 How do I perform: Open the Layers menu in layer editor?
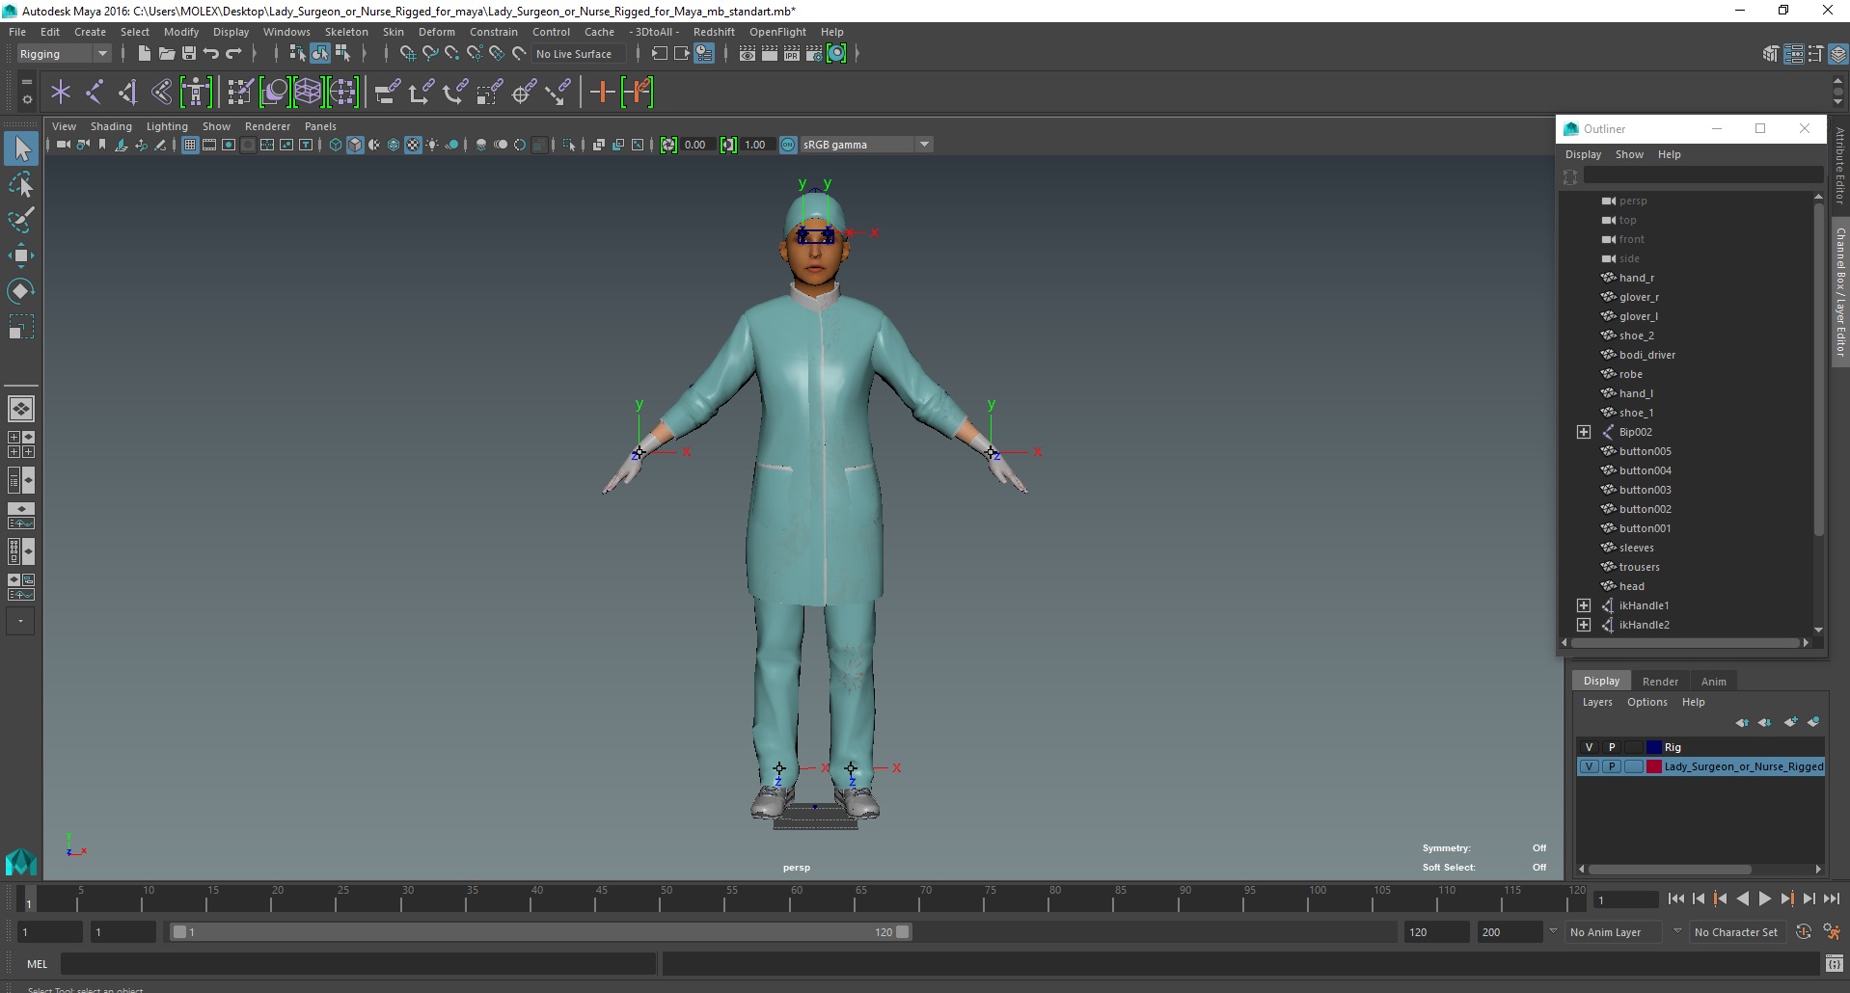1596,702
